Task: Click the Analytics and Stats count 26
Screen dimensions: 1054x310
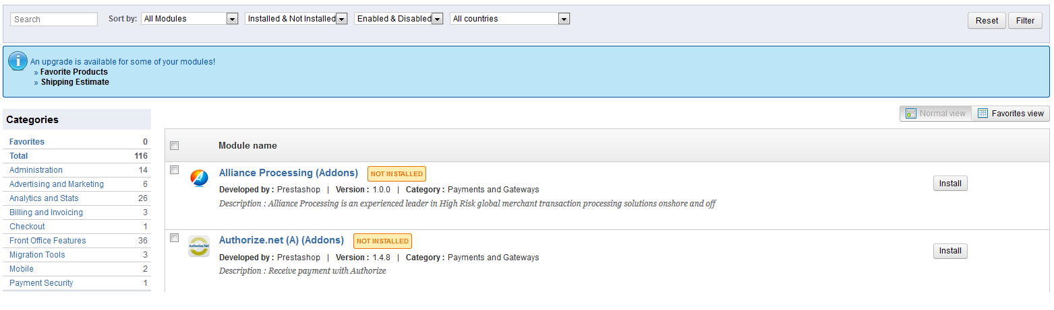Action: pos(143,198)
